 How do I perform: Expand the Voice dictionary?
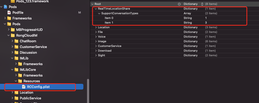pyautogui.click(x=96, y=37)
